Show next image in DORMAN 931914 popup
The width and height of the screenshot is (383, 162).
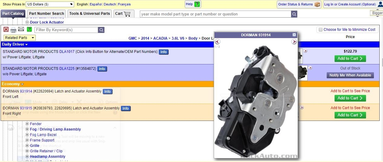[x=294, y=42]
